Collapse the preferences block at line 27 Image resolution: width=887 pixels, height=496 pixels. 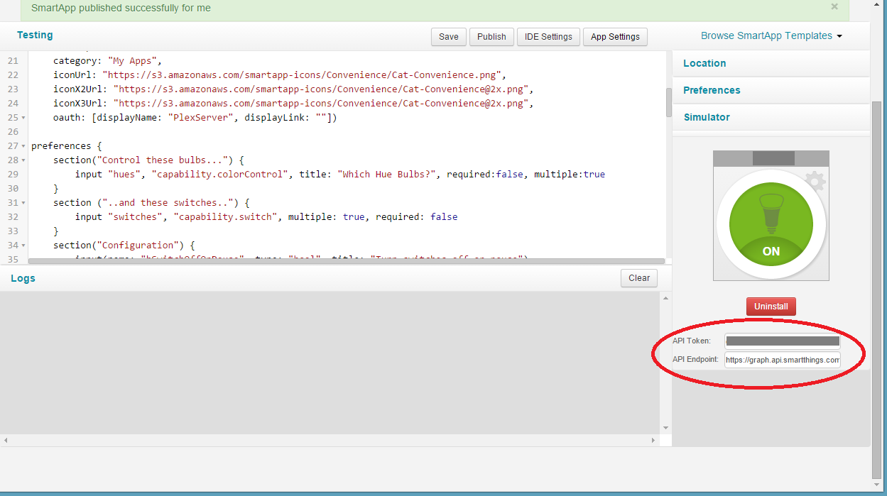(x=23, y=146)
